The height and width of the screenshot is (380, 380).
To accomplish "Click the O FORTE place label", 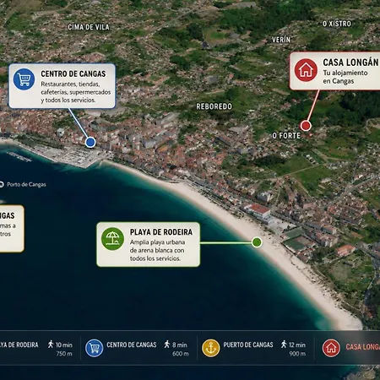I will pos(286,136).
